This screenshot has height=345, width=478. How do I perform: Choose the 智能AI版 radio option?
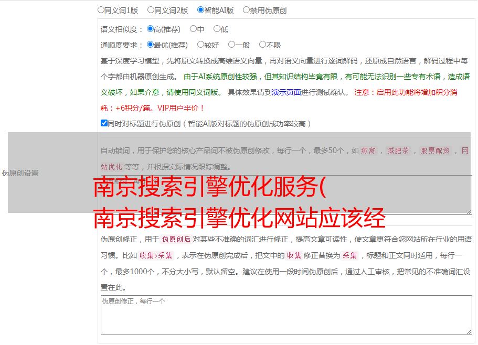[x=200, y=10]
